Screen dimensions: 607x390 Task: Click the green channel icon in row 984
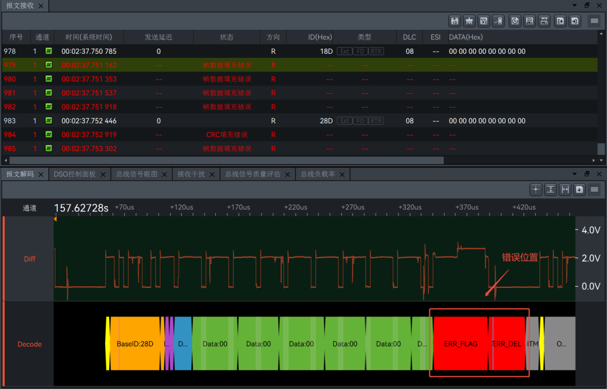(x=49, y=135)
